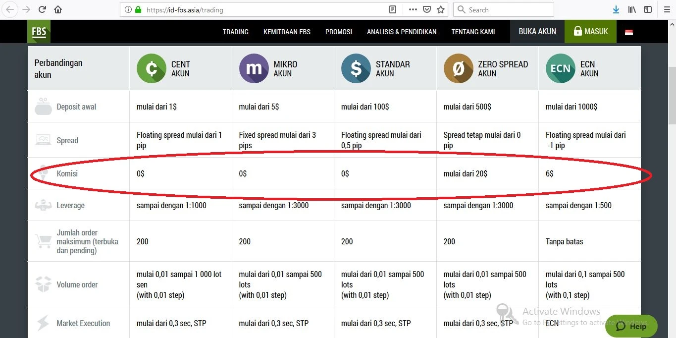Click the FBS logo

pos(39,32)
